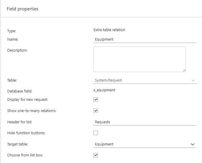Click the Hide function buttons label
The image size is (202, 163).
tap(26, 133)
